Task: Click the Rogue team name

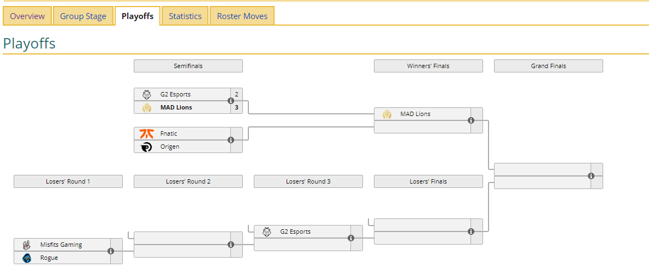Action: point(49,258)
